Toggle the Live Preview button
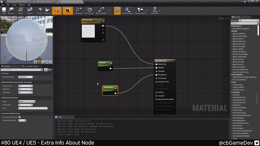260x146 pixels. click(x=68, y=11)
